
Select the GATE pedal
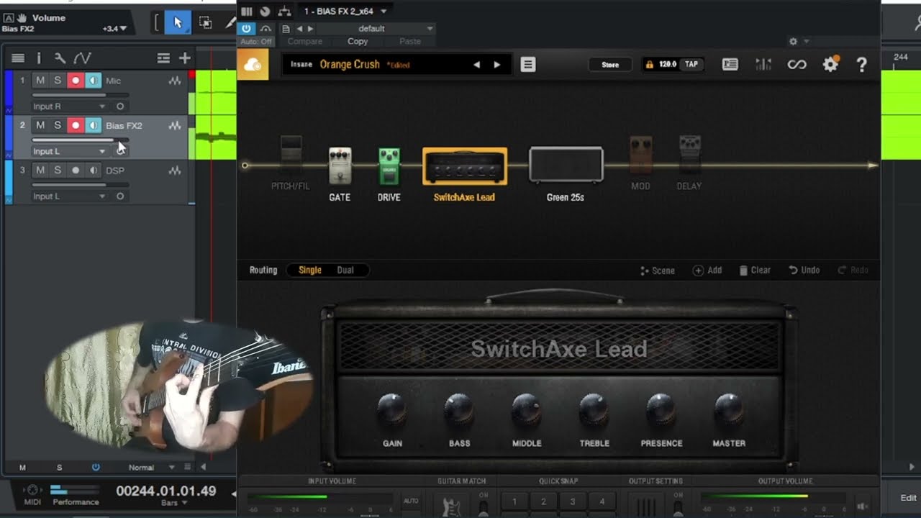[340, 166]
